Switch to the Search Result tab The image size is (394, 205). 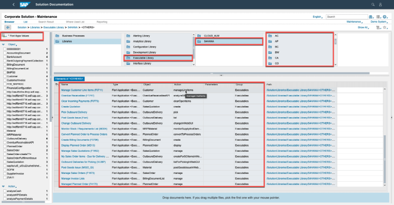click(x=46, y=22)
